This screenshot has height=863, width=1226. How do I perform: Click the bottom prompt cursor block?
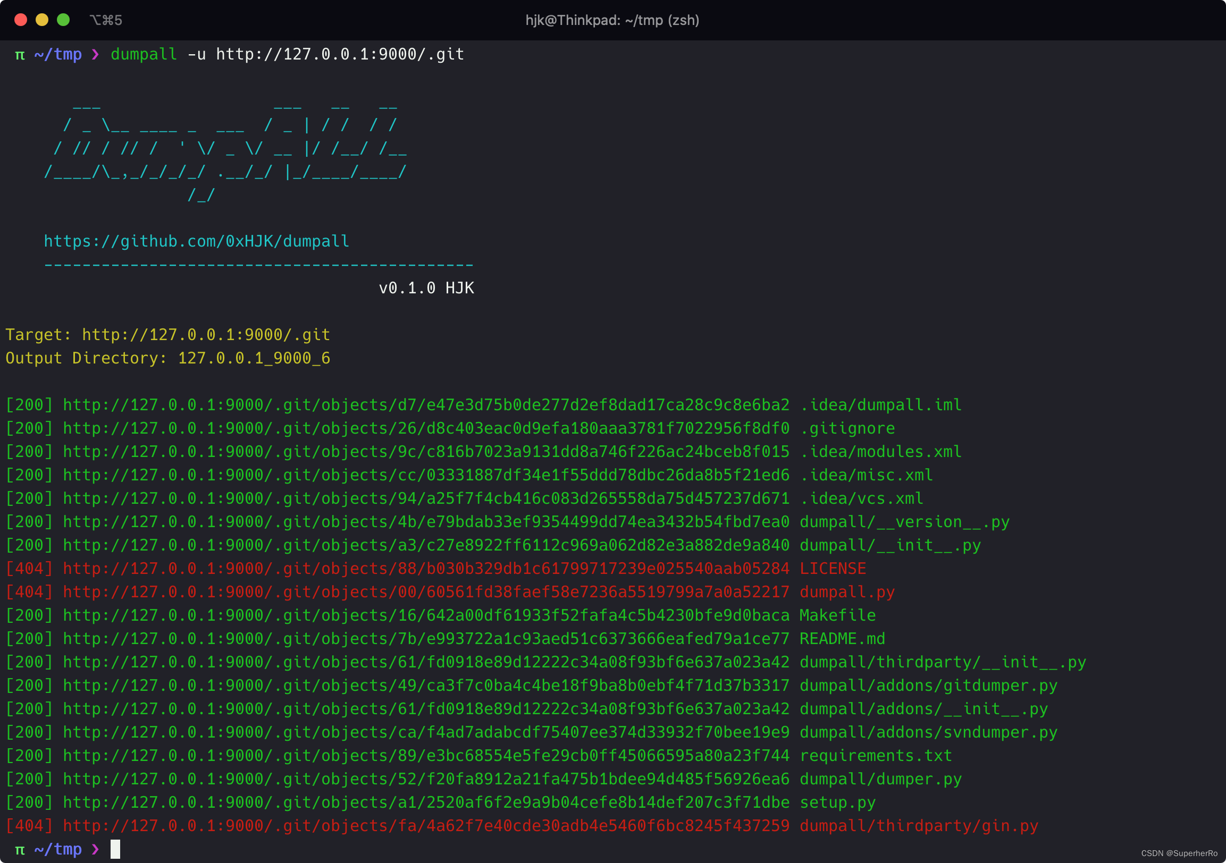tap(115, 849)
